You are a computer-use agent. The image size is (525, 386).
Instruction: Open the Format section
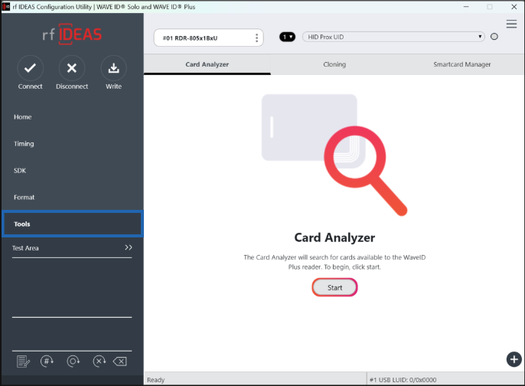coord(24,198)
